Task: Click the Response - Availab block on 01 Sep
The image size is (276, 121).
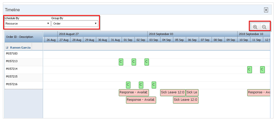Action: (x=134, y=93)
